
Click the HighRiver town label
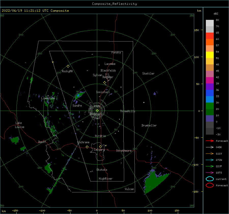[106, 179]
